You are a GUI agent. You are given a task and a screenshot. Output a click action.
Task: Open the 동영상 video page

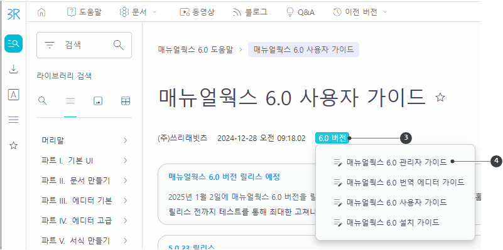[x=197, y=12]
